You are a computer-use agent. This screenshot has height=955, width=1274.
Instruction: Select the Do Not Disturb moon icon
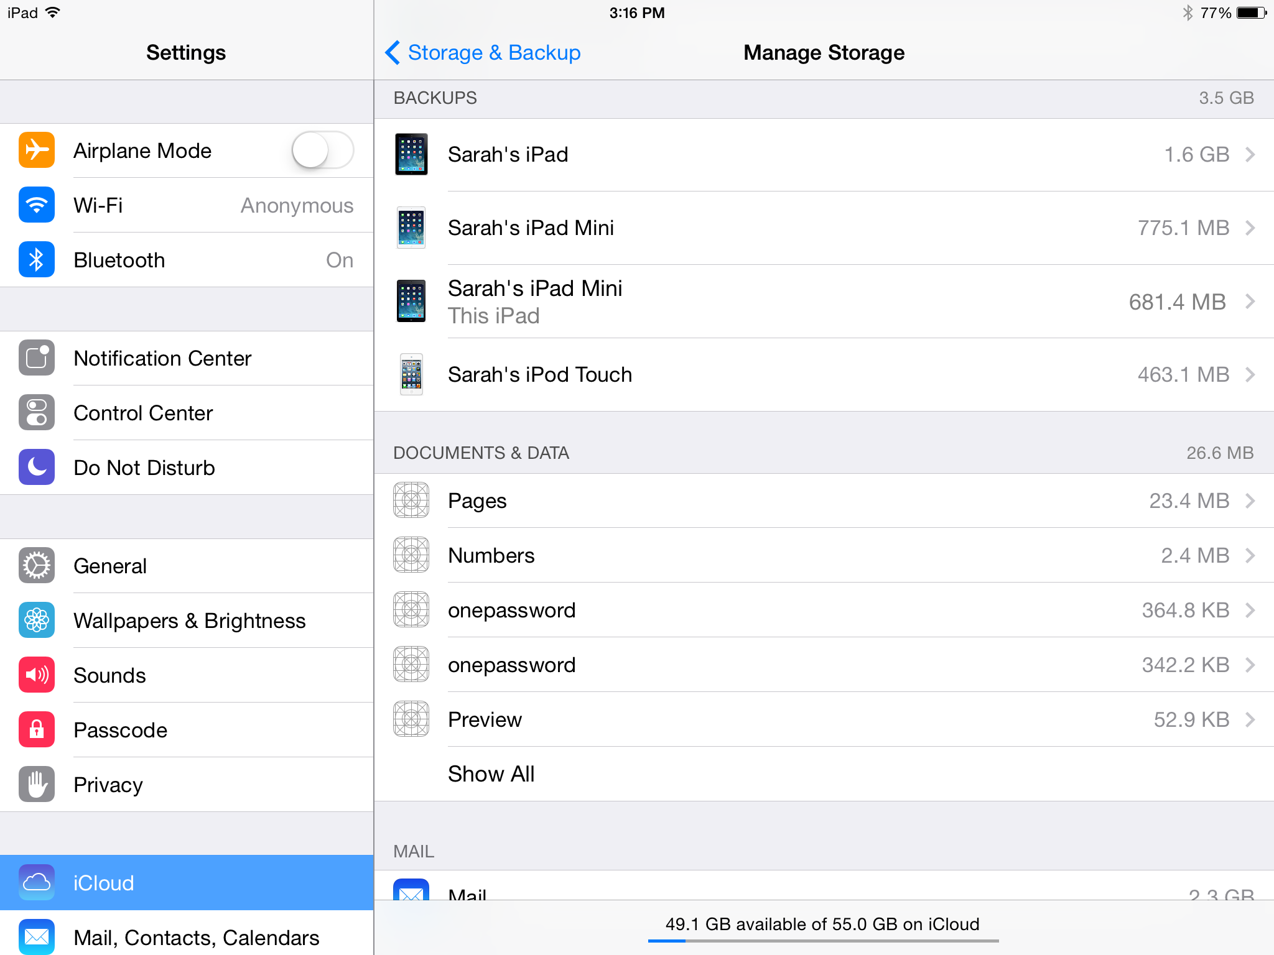(36, 468)
